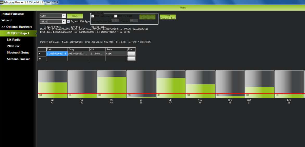Screen dimensions: 305x147
Task: Open the 115200 baud rate dropdown
Action: click(x=64, y=22)
